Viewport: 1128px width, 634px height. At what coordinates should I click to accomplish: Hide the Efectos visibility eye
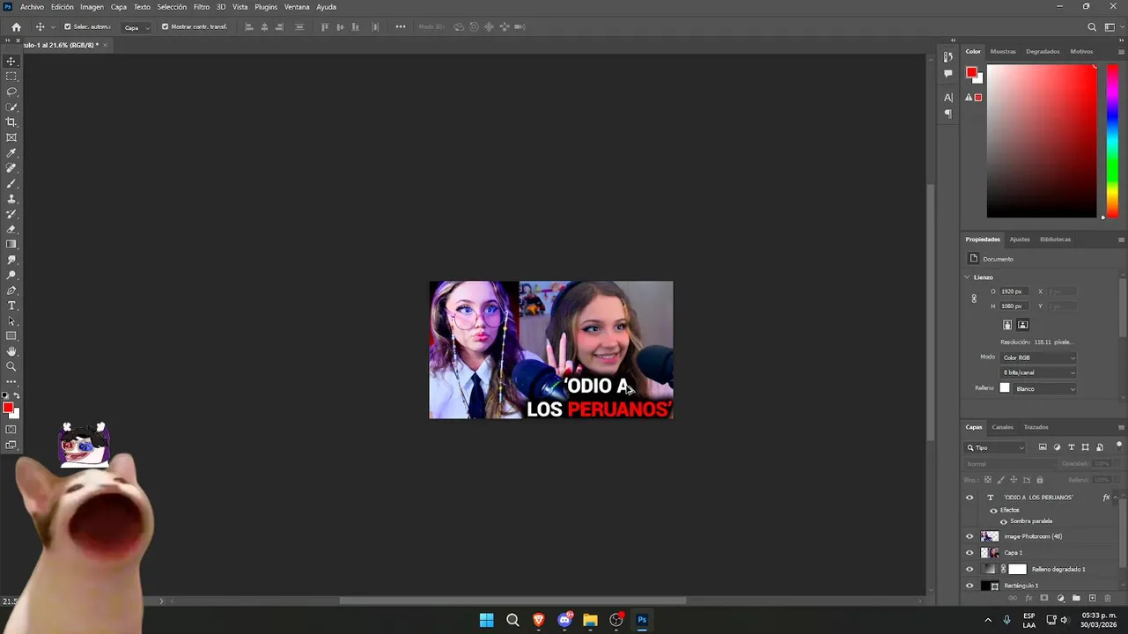tap(993, 510)
